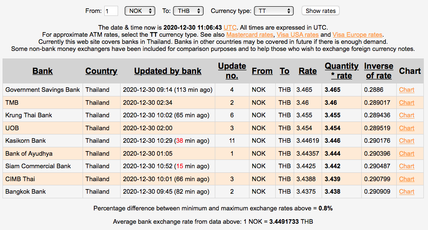Open the From currency NOK dropdown
The width and height of the screenshot is (428, 230).
(x=140, y=11)
